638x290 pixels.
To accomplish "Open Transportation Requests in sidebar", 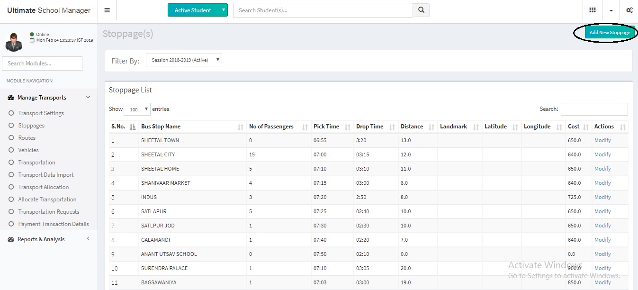I will [49, 212].
